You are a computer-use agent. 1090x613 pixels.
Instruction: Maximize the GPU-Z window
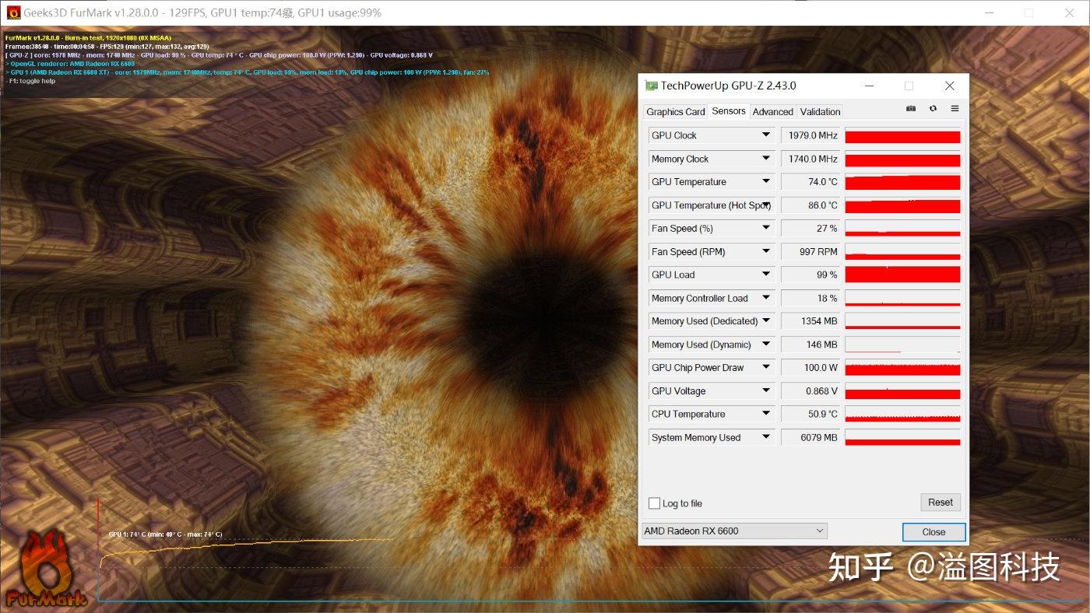point(909,86)
